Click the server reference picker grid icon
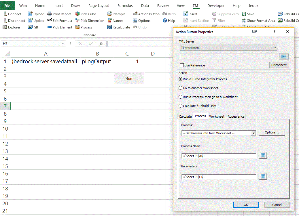299x216 pixels. [x=284, y=56]
